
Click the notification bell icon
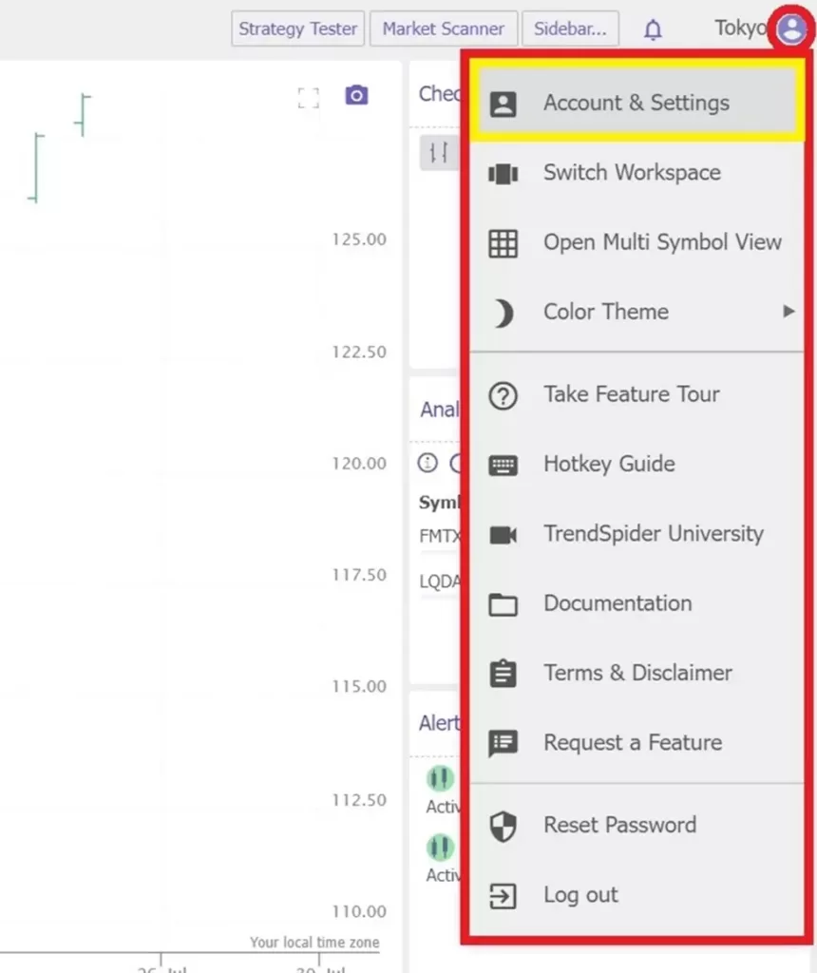pos(653,29)
